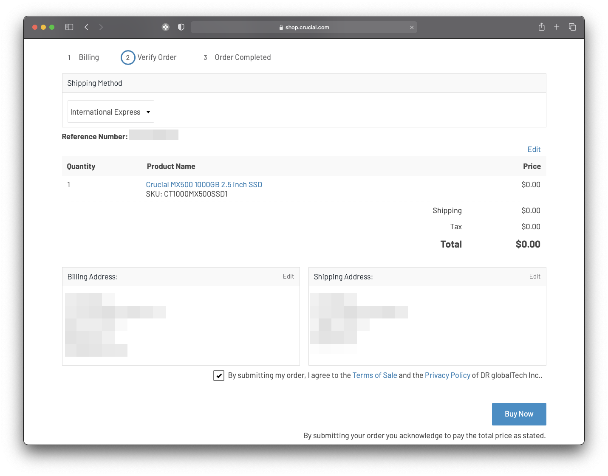Click the Price column header
This screenshot has height=476, width=608.
[532, 166]
